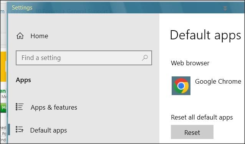
Task: Click the double-chevron in the title bar
Action: tap(225, 8)
